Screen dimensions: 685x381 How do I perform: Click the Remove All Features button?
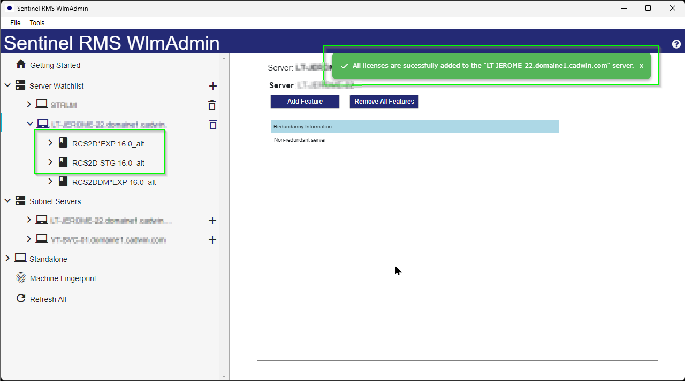(x=384, y=102)
